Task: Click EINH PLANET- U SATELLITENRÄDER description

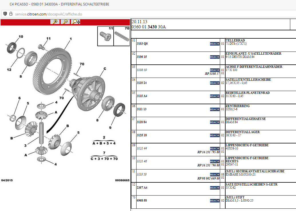Action: pos(253,54)
